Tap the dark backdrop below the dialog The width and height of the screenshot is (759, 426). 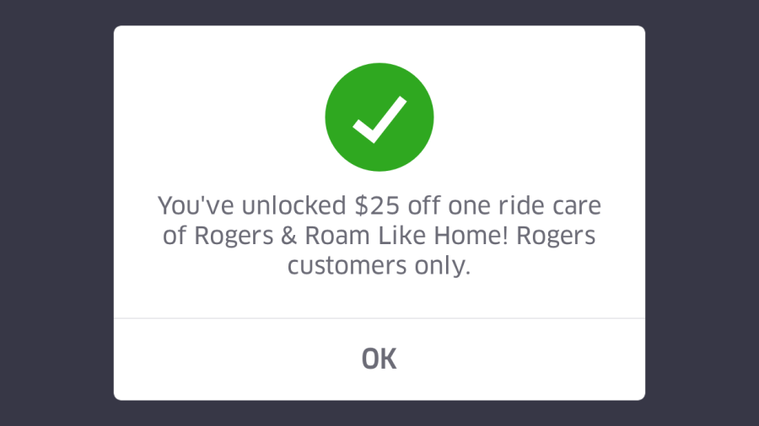[x=379, y=413]
